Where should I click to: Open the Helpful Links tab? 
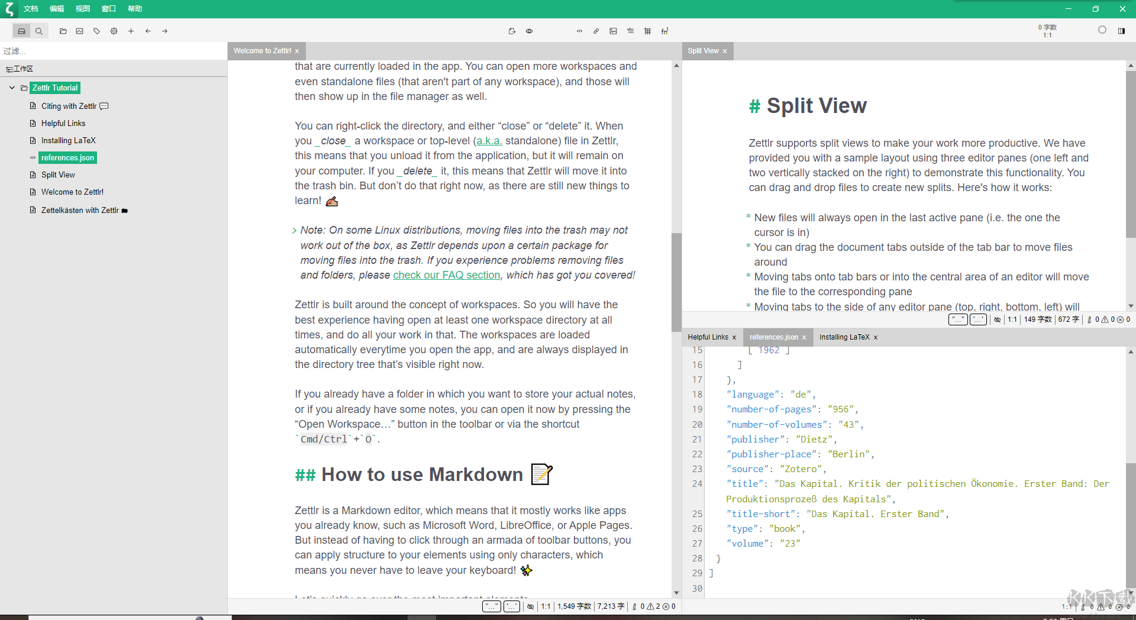[708, 337]
